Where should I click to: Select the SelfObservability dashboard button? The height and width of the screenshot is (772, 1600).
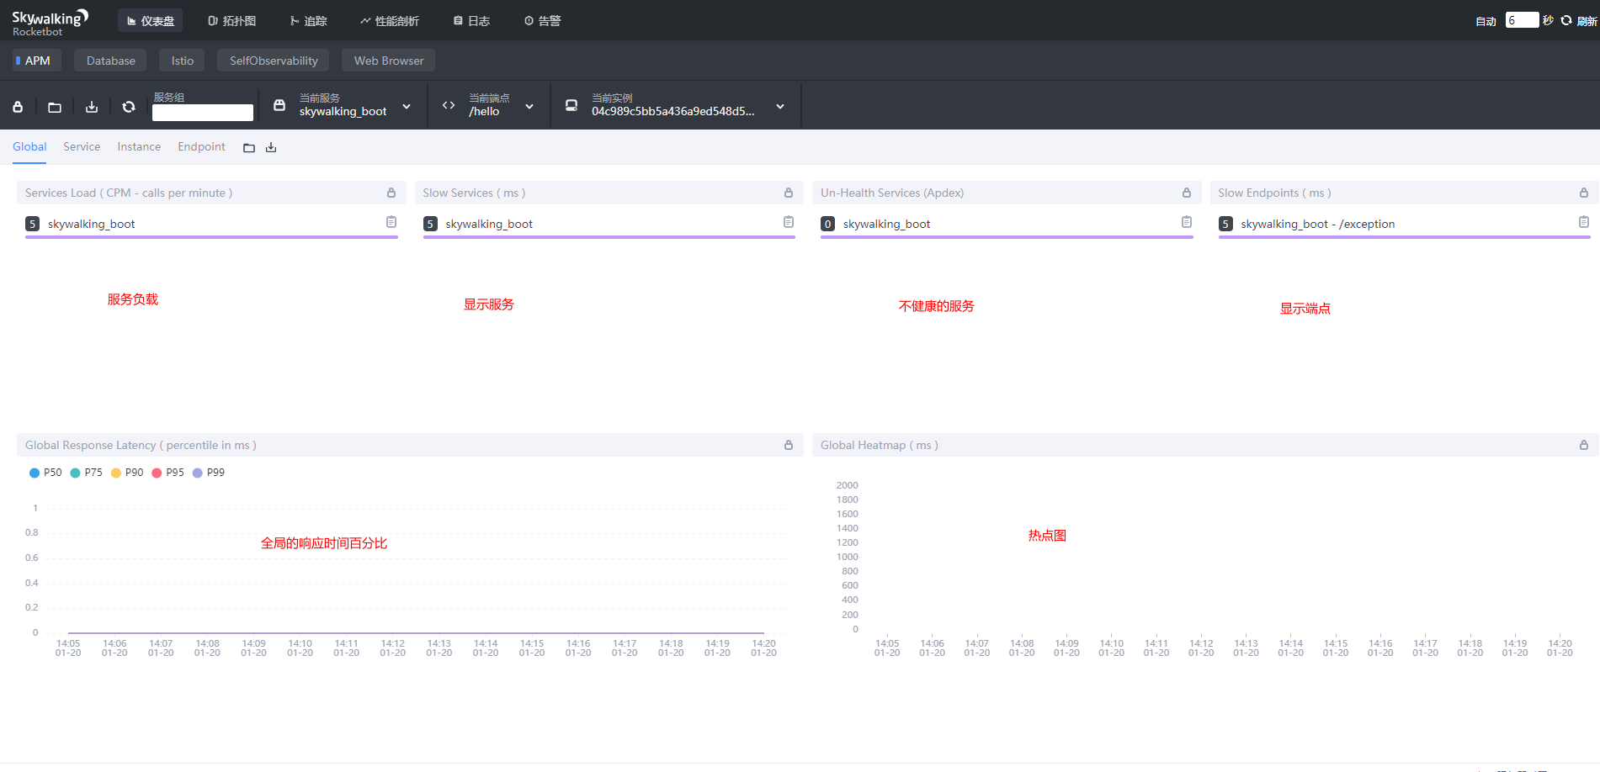(x=274, y=61)
